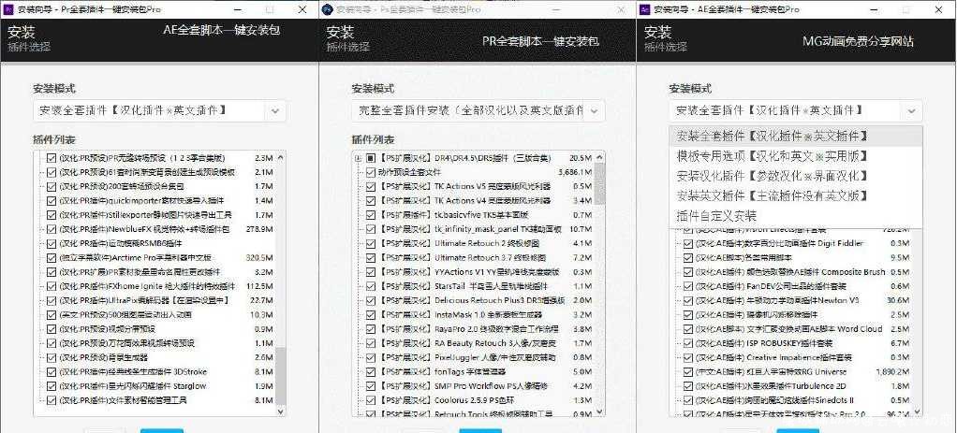The image size is (957, 433).
Task: Toggle the Sinedots II checkbox
Action: click(x=688, y=400)
